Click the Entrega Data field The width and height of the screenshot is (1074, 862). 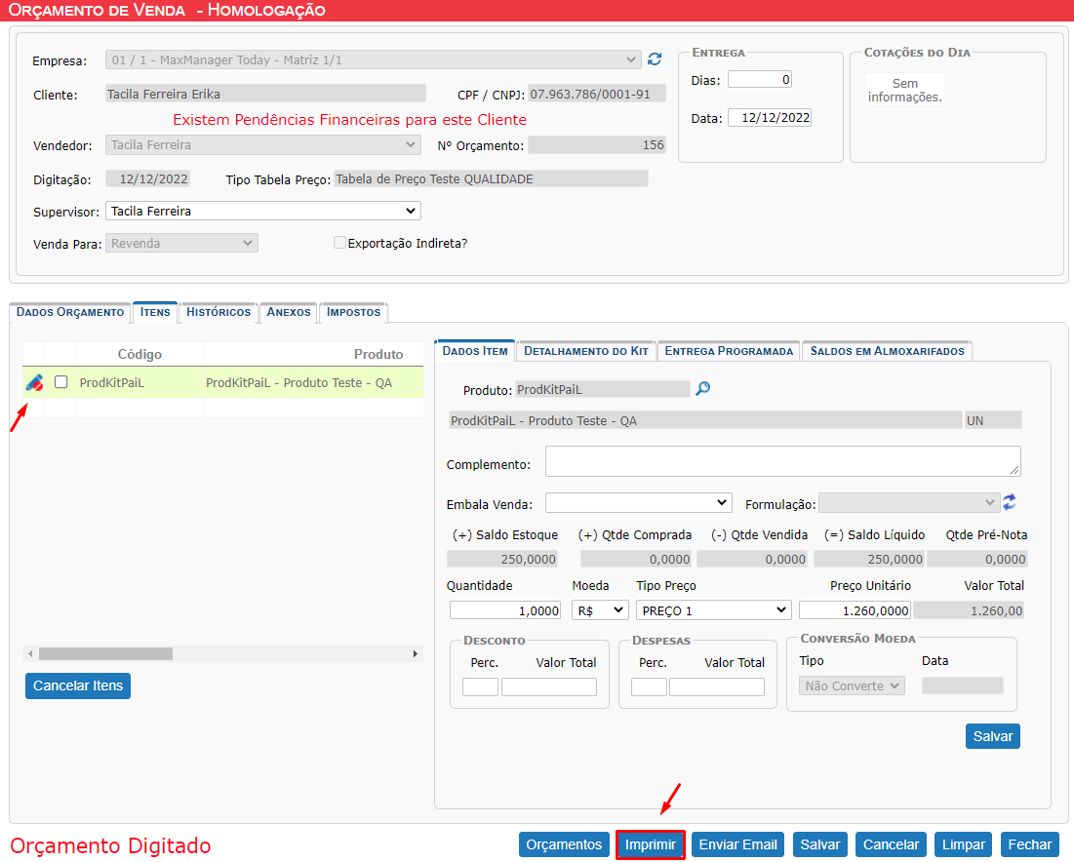[x=770, y=118]
